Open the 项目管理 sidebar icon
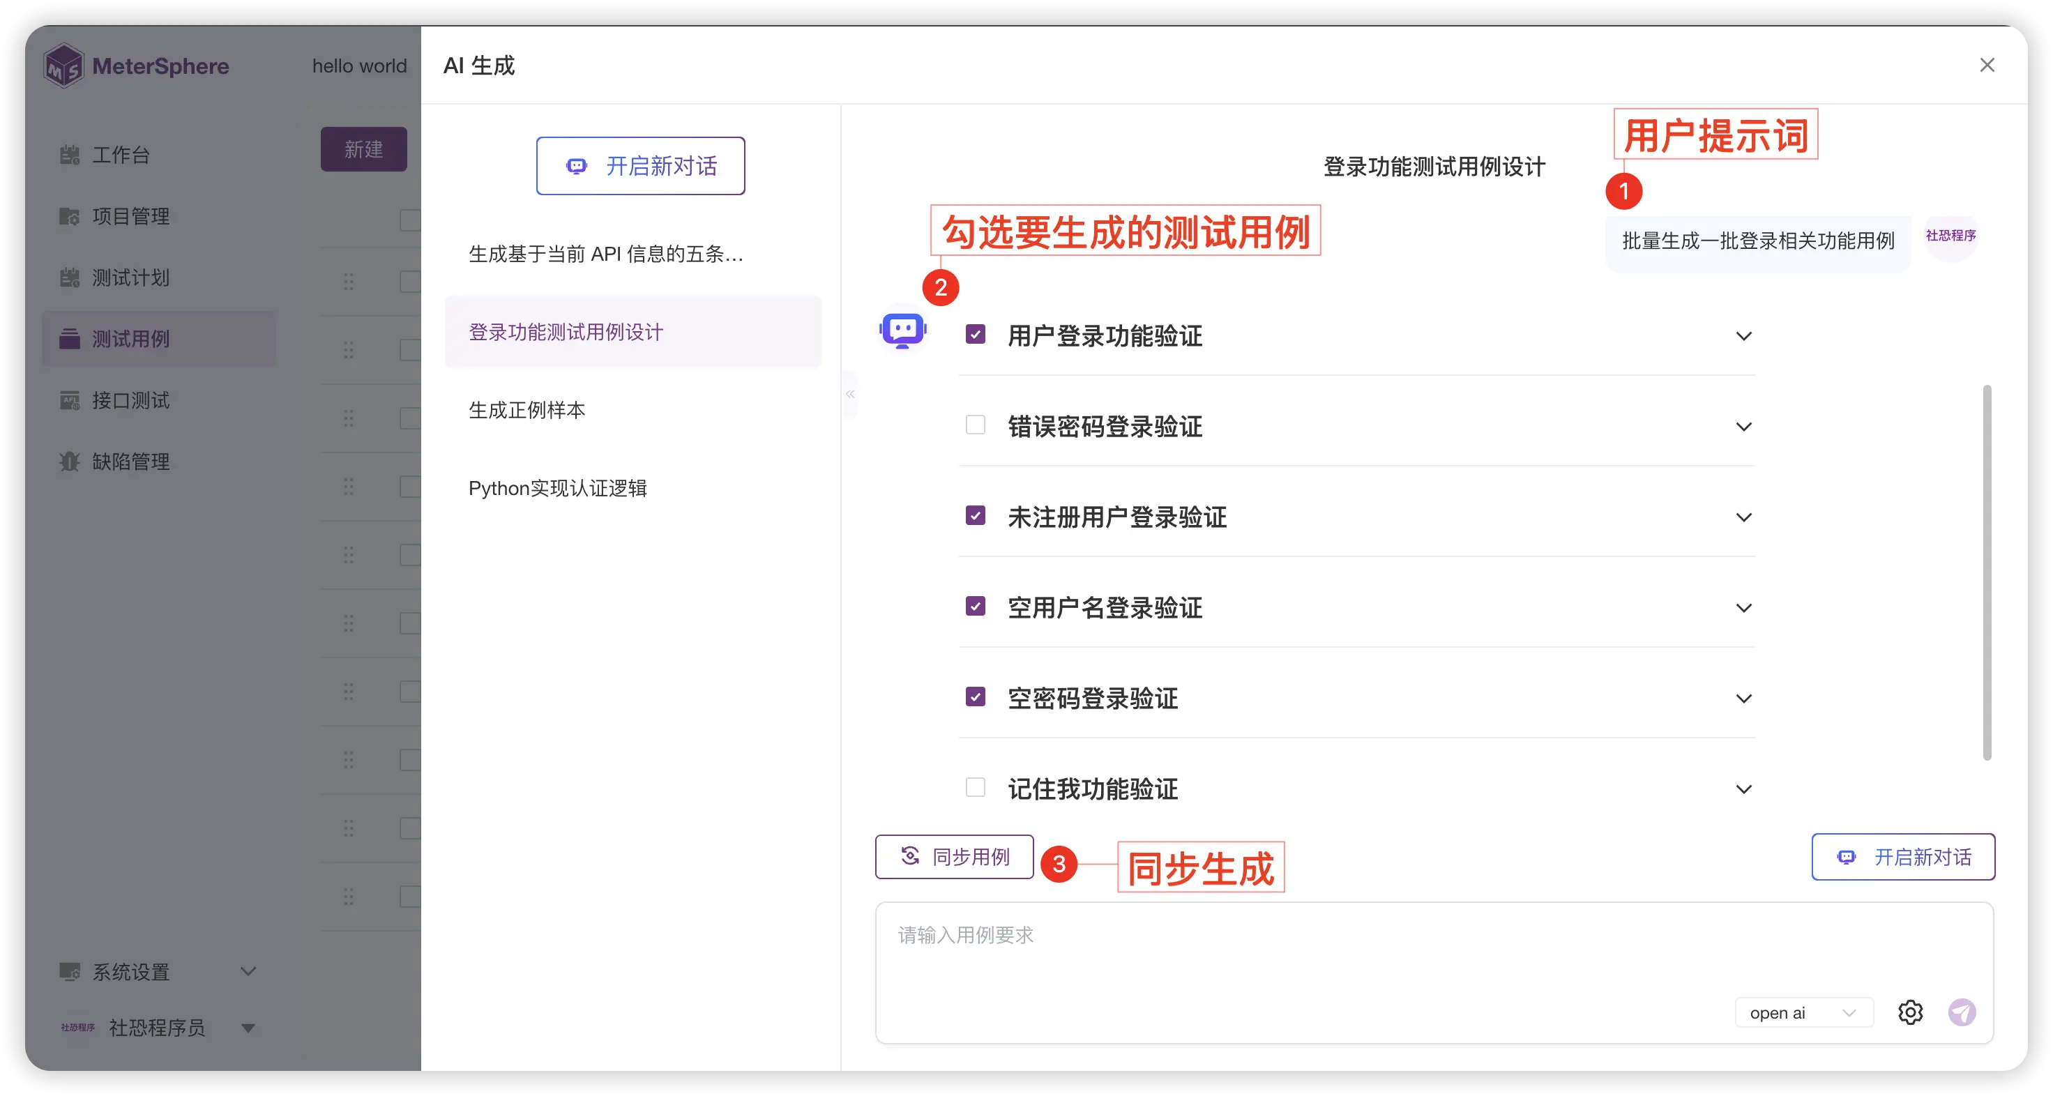Image resolution: width=2053 pixels, height=1096 pixels. click(x=70, y=216)
